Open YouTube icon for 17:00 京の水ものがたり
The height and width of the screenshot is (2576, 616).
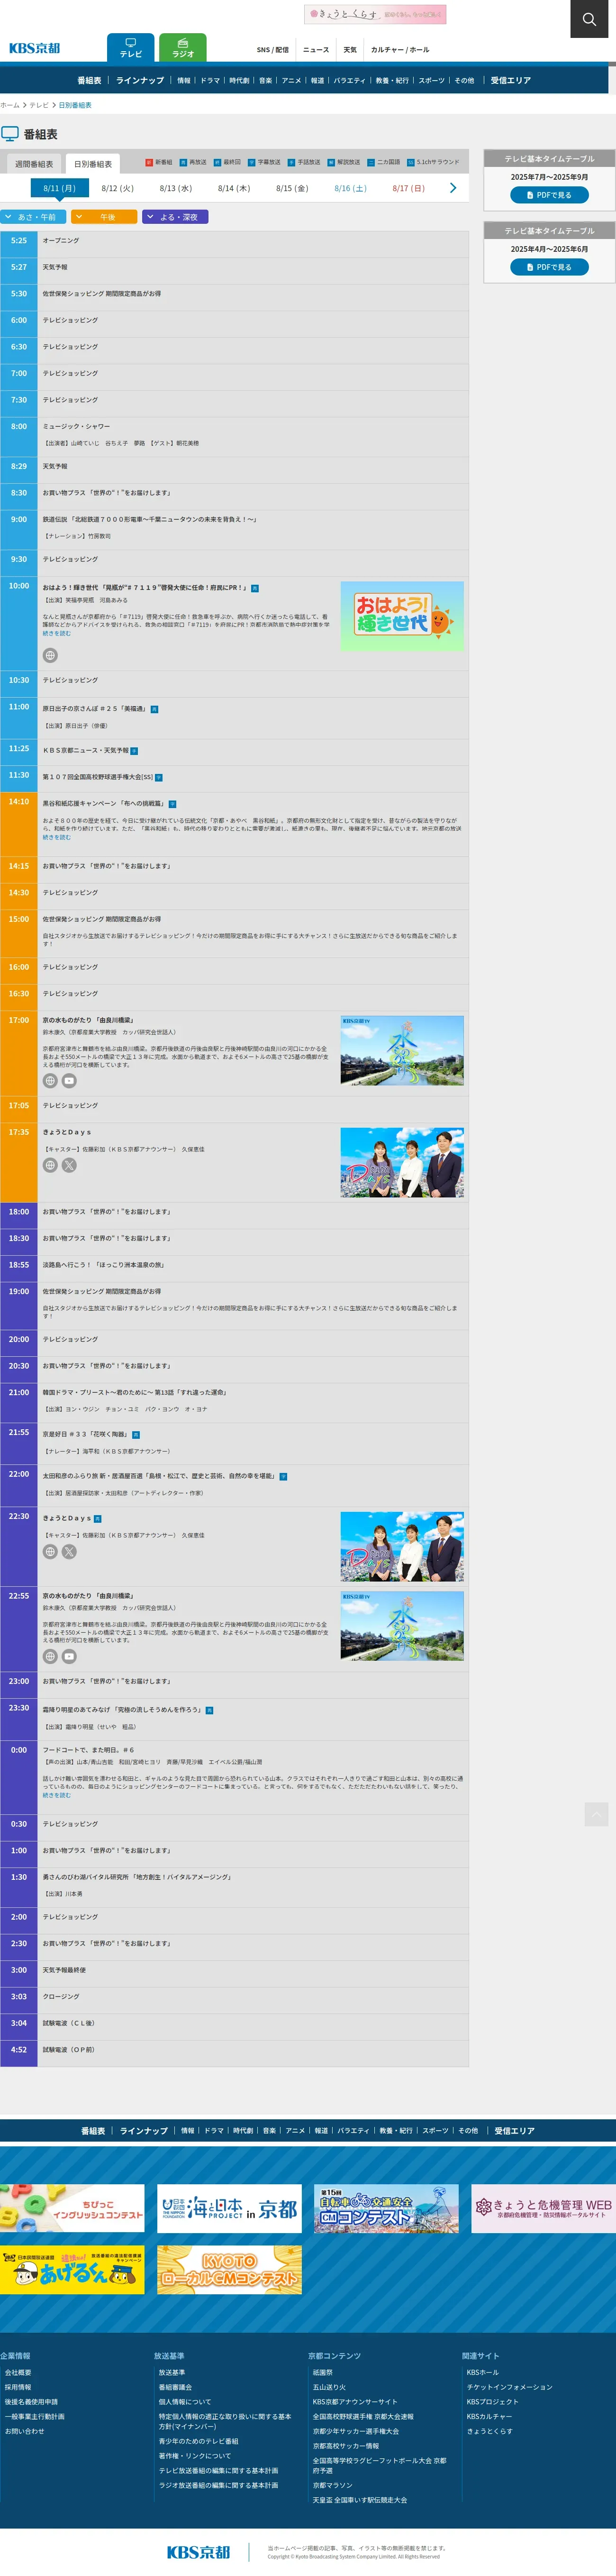coord(69,1081)
